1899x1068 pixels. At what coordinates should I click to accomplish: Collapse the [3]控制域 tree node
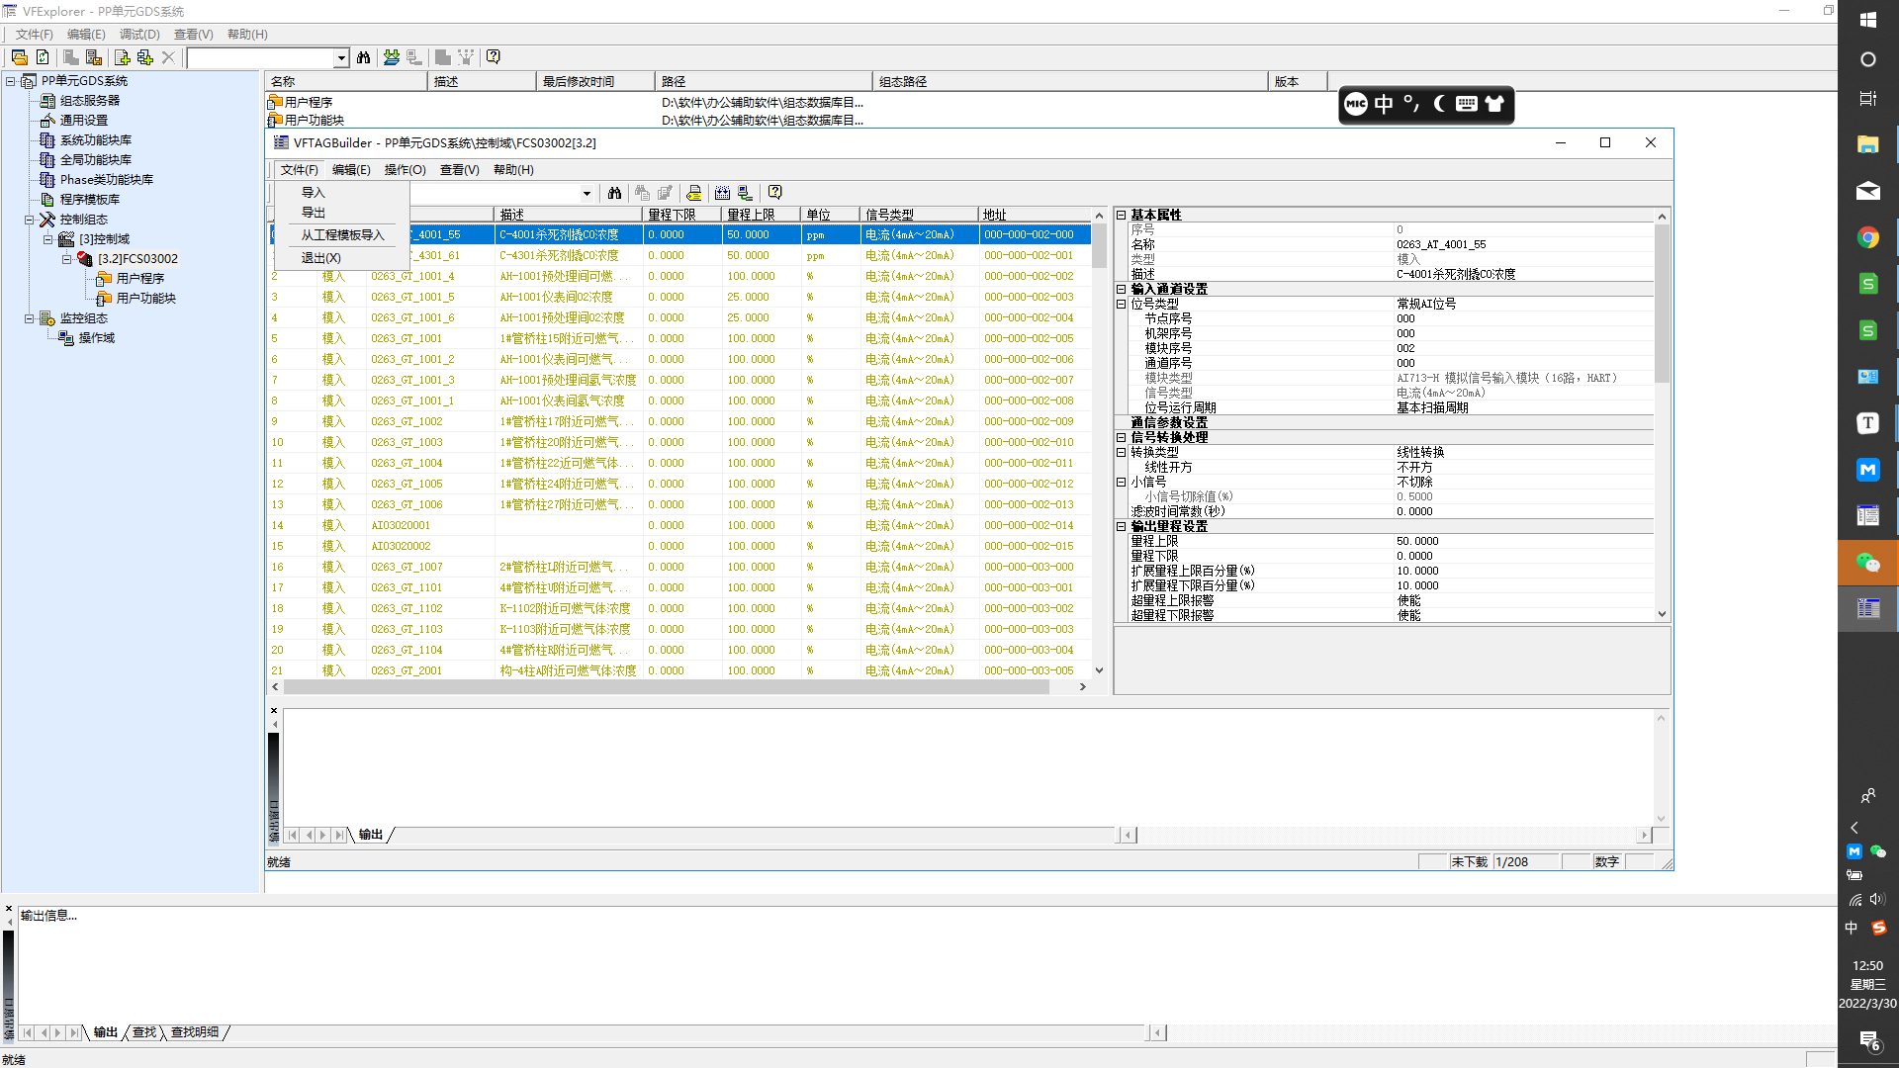tap(48, 239)
